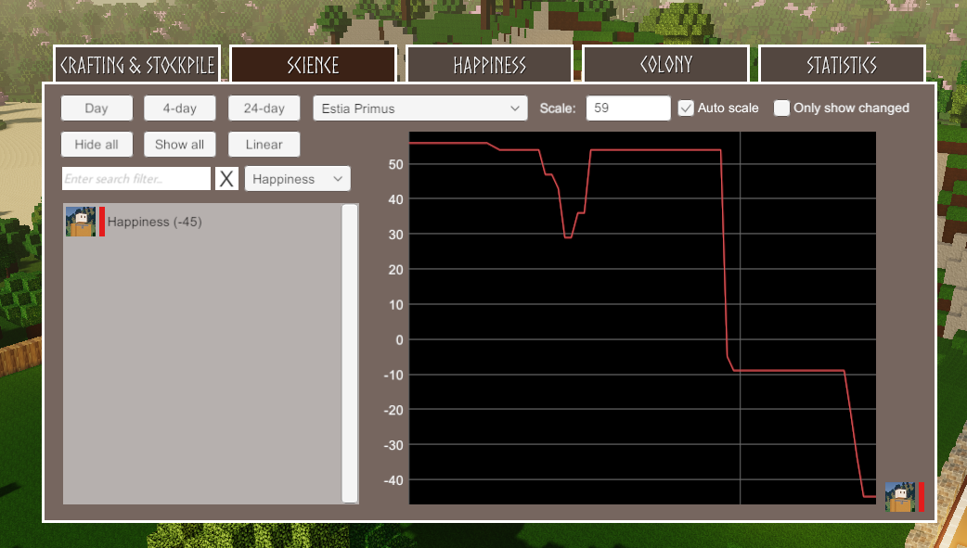This screenshot has width=967, height=548.
Task: Click the red swatch beside the graph legend icon
Action: (922, 497)
